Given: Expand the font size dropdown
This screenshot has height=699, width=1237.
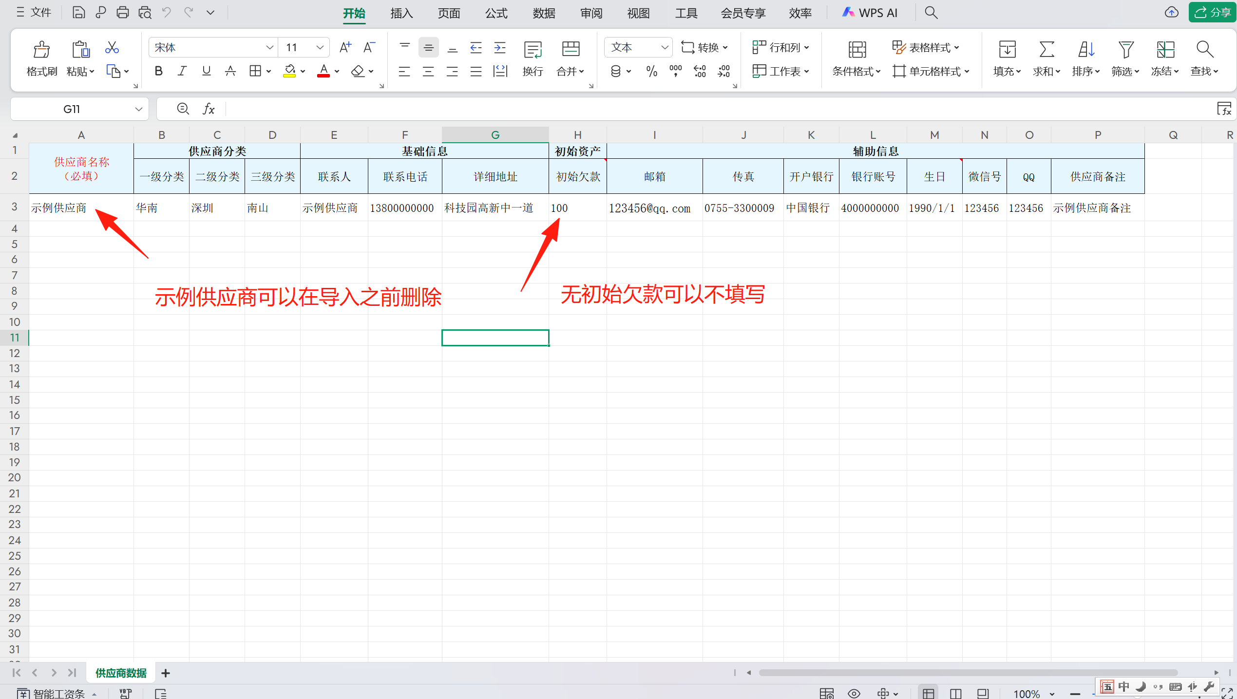Looking at the screenshot, I should (320, 48).
